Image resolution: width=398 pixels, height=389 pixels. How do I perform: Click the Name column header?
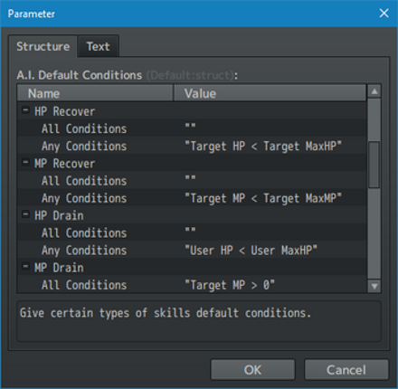(x=95, y=93)
